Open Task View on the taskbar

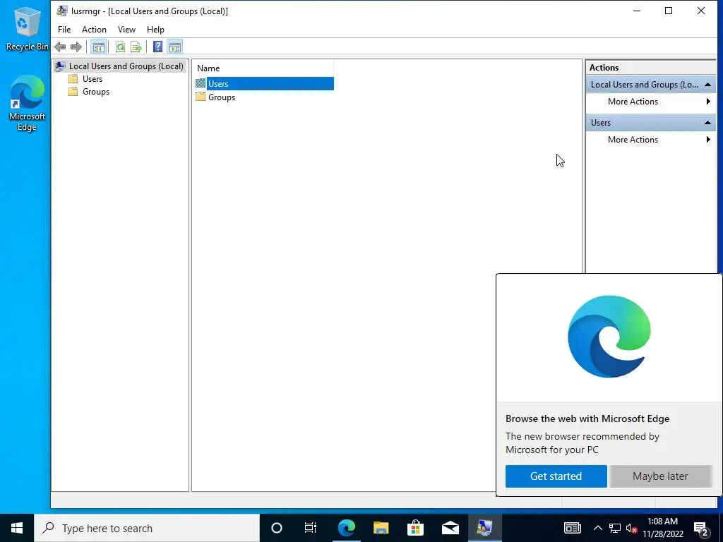pyautogui.click(x=311, y=528)
